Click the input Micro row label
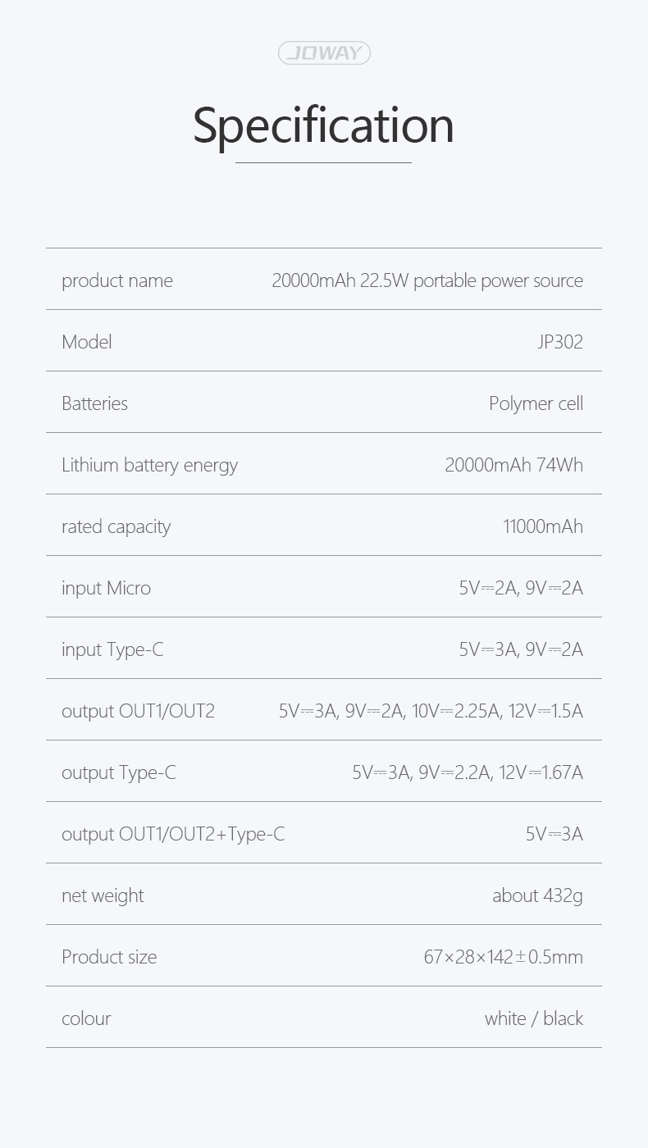 [106, 588]
